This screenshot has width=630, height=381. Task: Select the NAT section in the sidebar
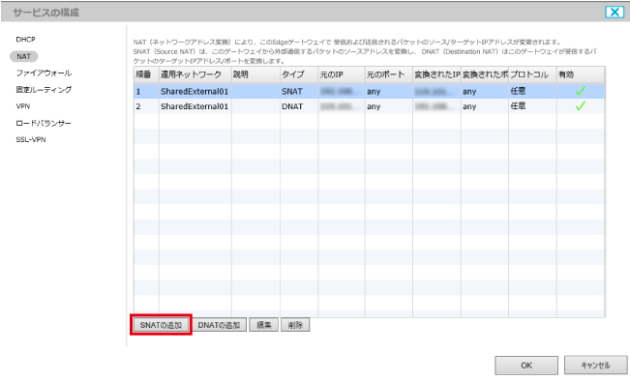(x=23, y=57)
